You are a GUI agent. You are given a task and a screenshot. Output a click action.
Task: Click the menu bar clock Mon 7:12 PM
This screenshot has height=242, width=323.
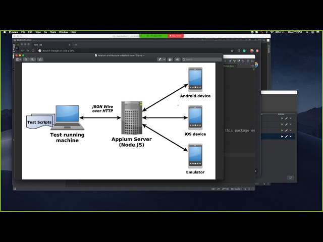click(x=295, y=32)
